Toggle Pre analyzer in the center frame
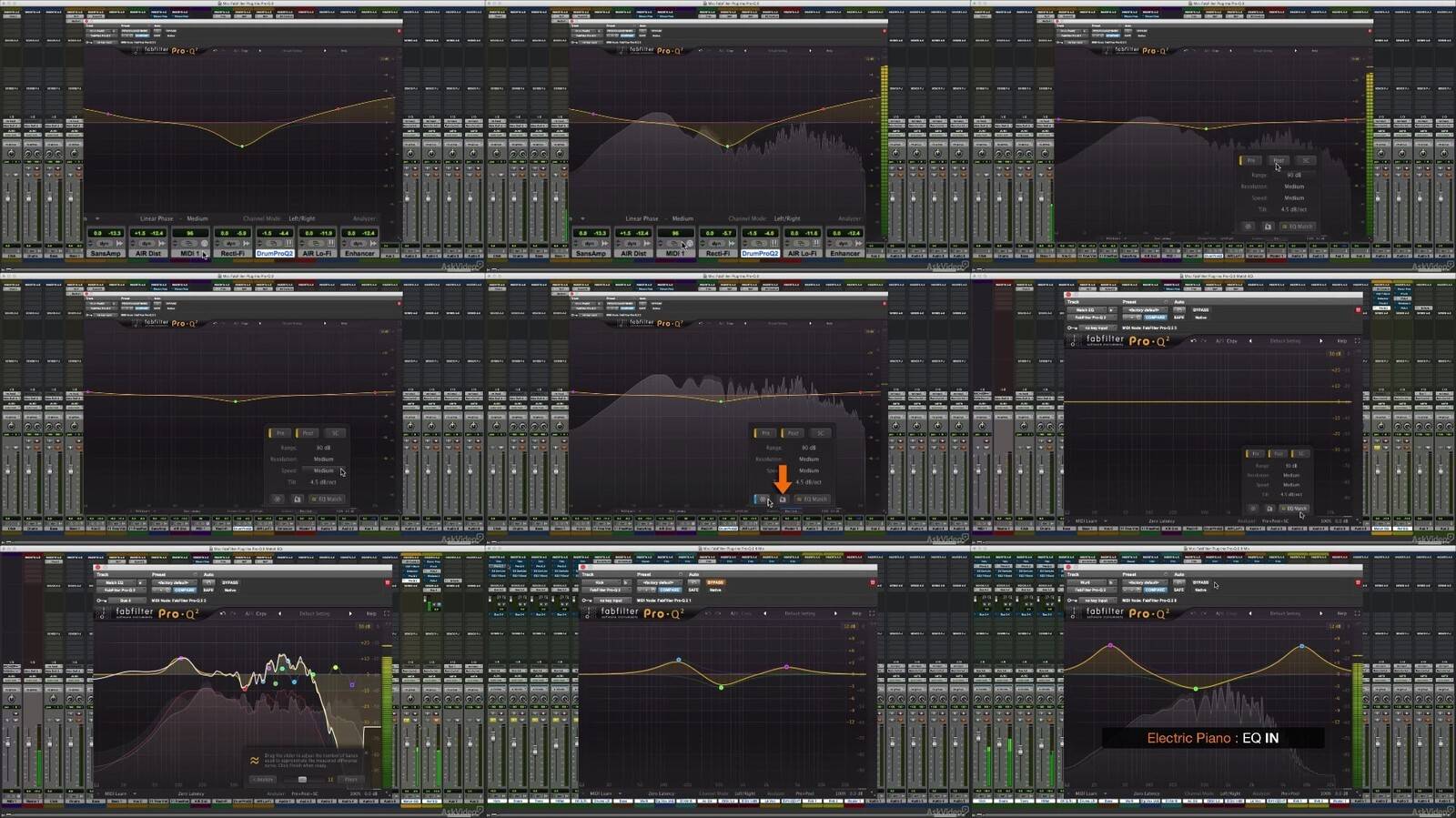This screenshot has height=818, width=1456. tap(765, 433)
